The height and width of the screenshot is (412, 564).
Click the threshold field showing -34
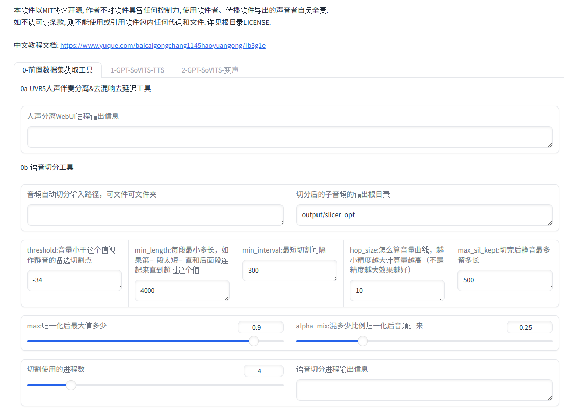coord(75,280)
